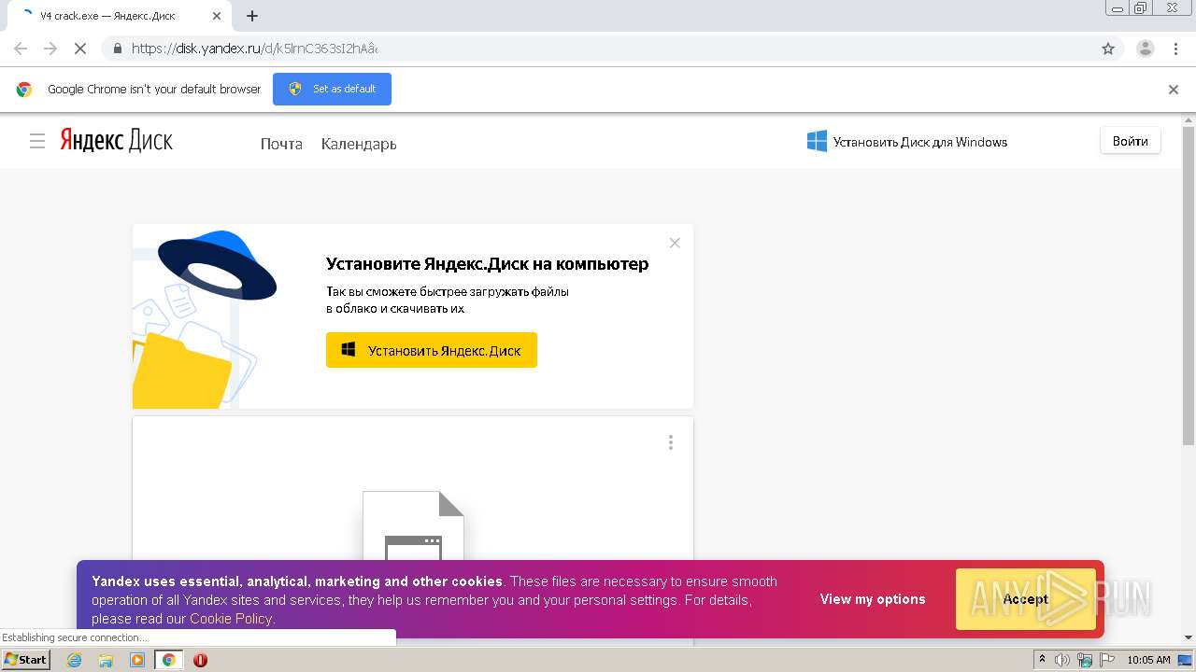Viewport: 1196px width, 672px height.
Task: Close the install Yandex.Disk promo banner
Action: click(x=675, y=243)
